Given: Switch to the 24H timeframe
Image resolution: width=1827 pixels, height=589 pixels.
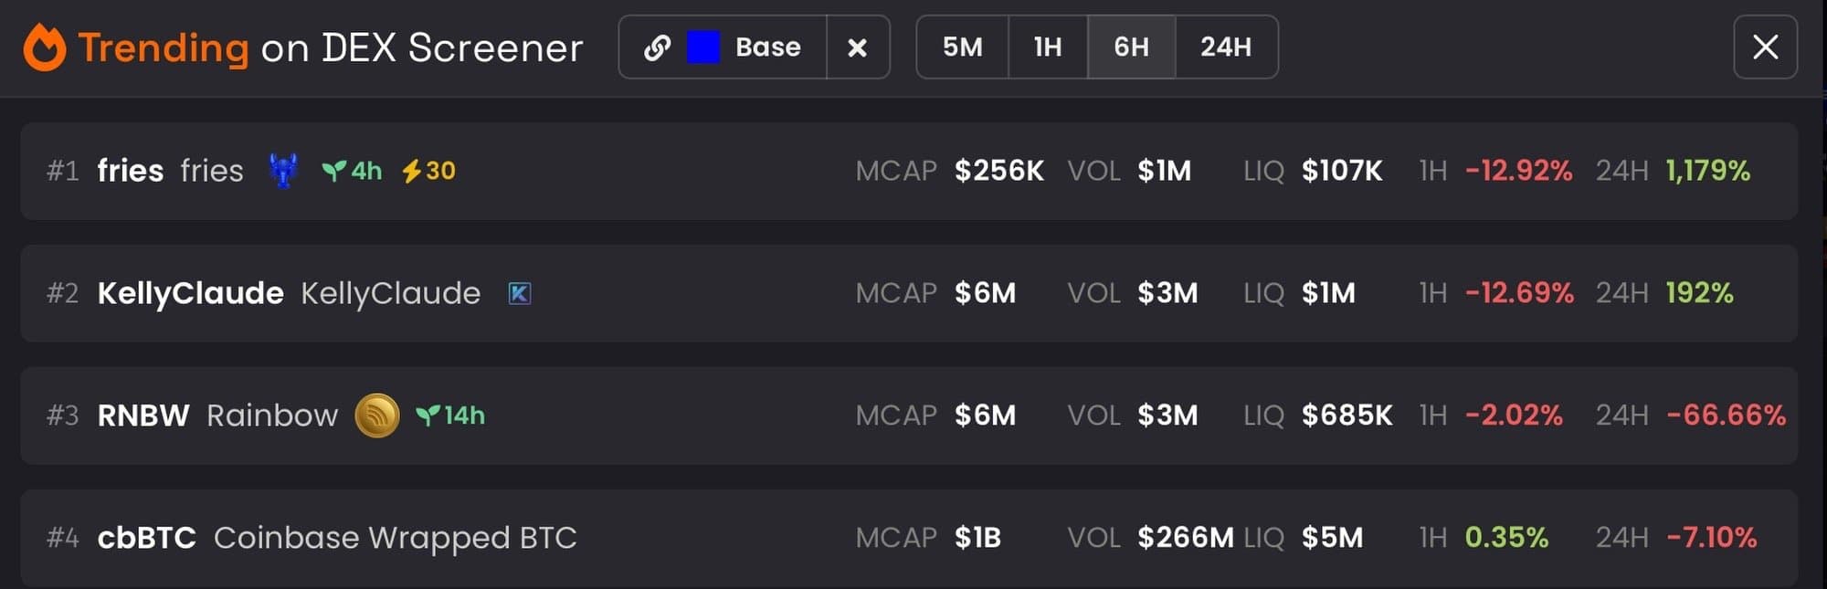Looking at the screenshot, I should 1225,47.
